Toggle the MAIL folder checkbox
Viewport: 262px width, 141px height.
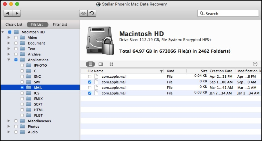click(22, 88)
